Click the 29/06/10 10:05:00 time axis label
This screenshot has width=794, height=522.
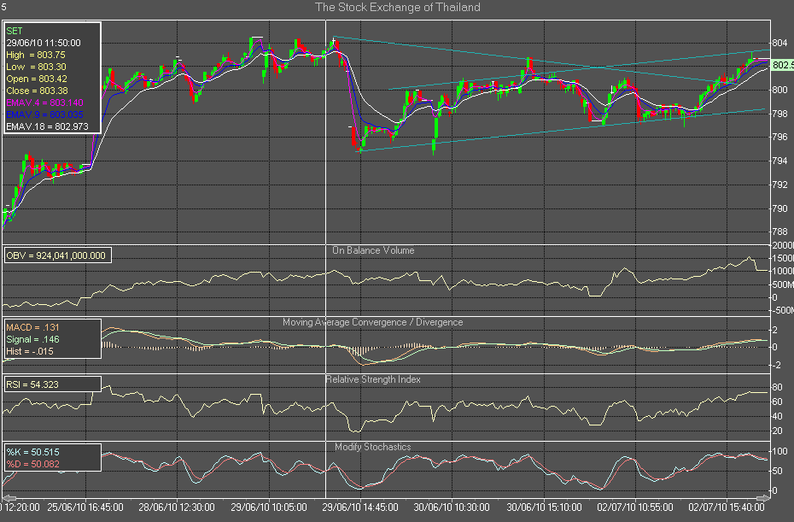[269, 507]
